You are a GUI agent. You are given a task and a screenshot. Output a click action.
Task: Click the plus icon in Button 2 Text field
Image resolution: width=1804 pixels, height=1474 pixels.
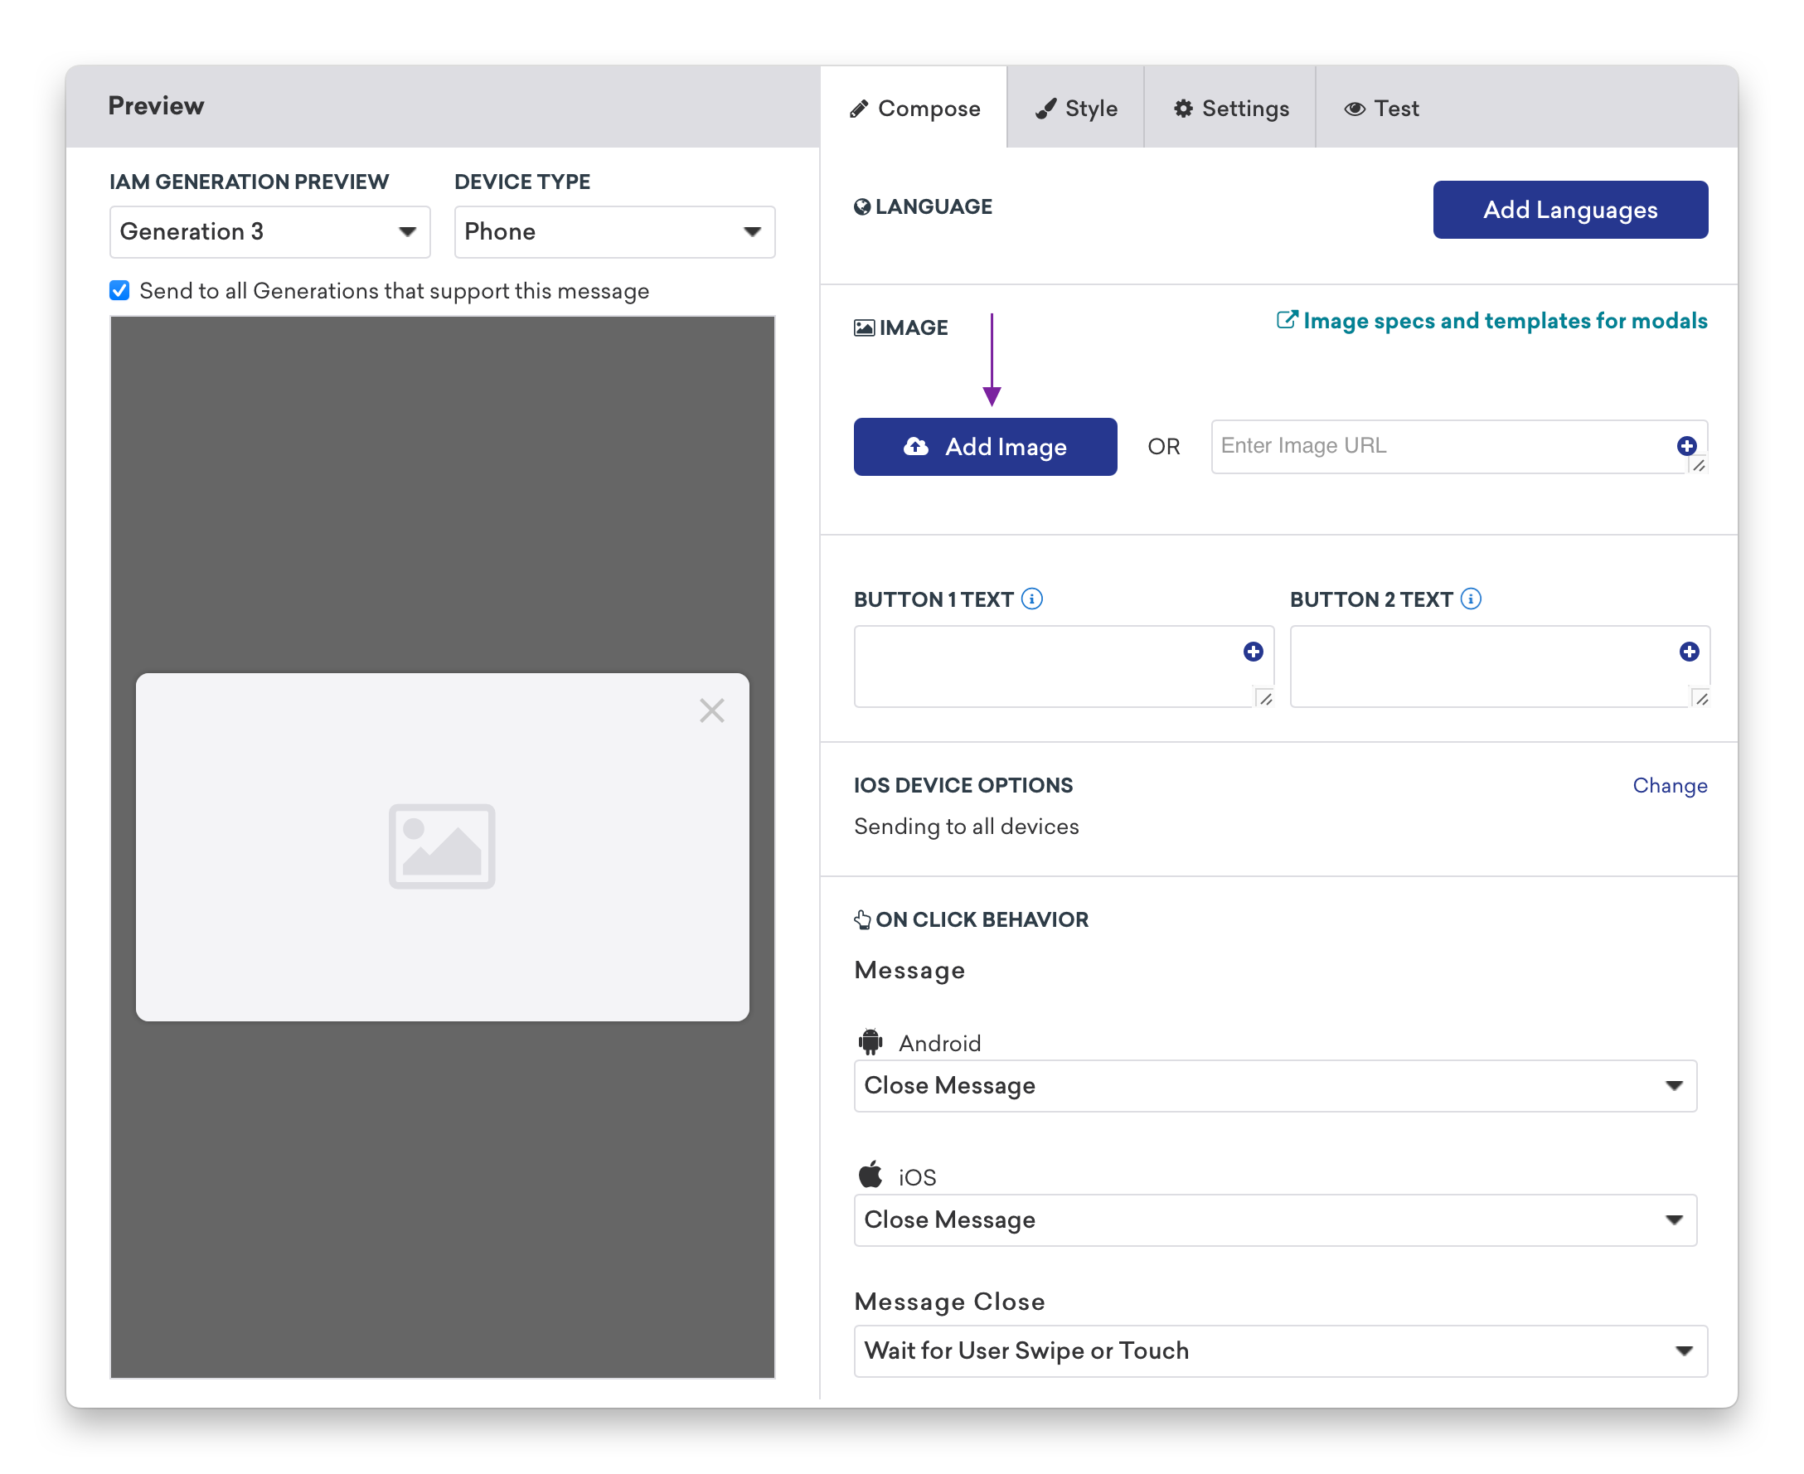pos(1689,652)
